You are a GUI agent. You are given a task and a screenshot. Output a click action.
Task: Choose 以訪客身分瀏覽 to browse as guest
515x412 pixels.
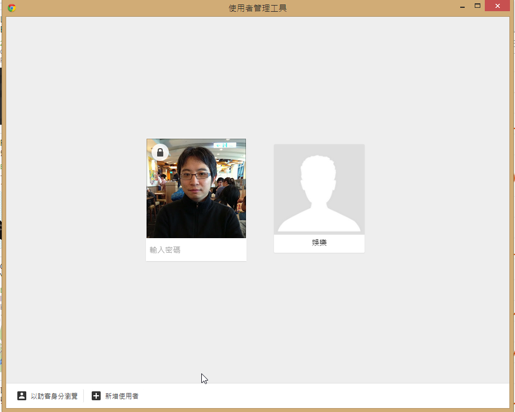[54, 396]
